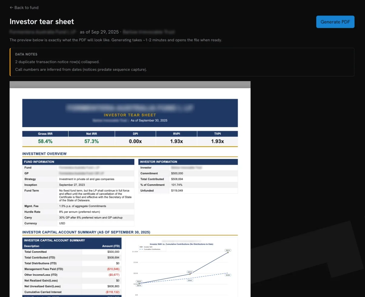Click the Net IRR value 57.3%
The height and width of the screenshot is (297, 365).
coord(91,141)
